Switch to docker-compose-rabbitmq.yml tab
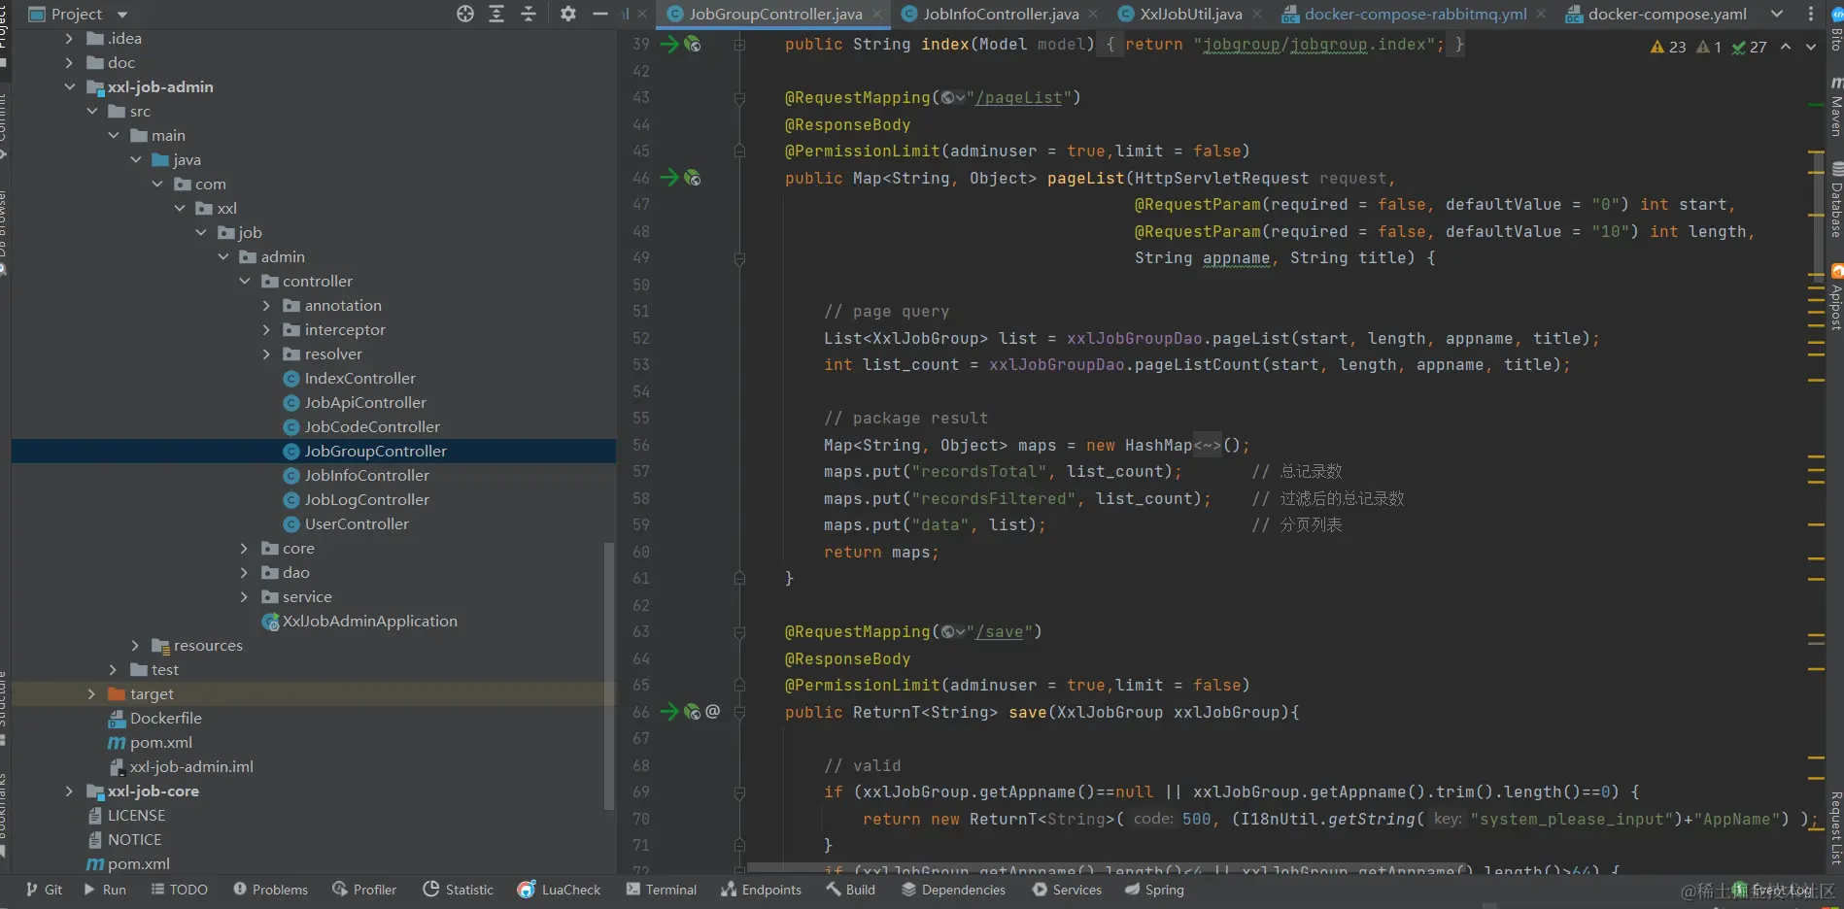 pyautogui.click(x=1415, y=14)
